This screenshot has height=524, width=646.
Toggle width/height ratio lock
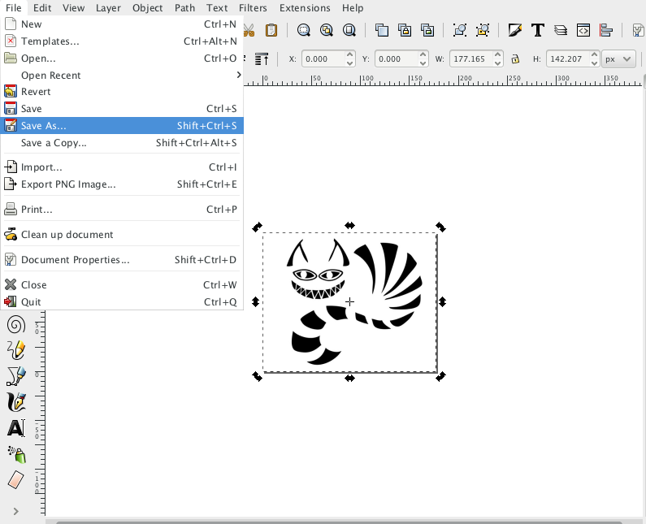pyautogui.click(x=515, y=59)
